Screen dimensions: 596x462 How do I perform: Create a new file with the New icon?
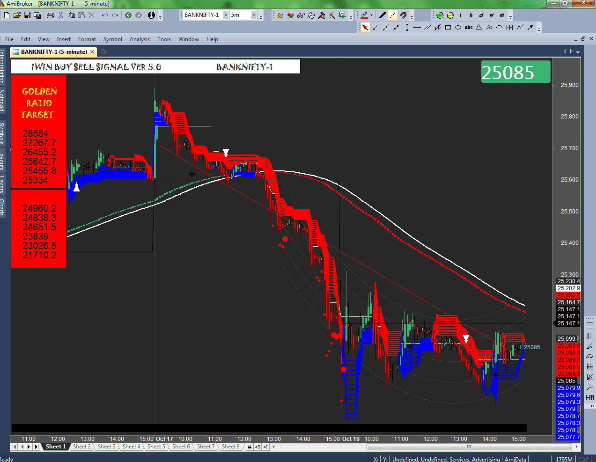point(7,15)
